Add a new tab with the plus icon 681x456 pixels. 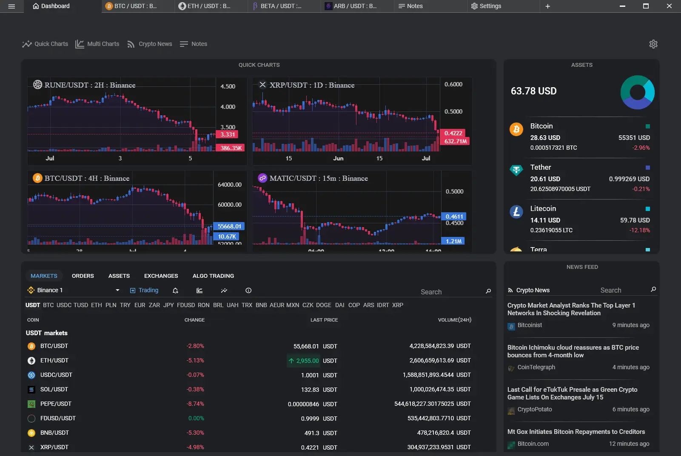click(x=547, y=6)
